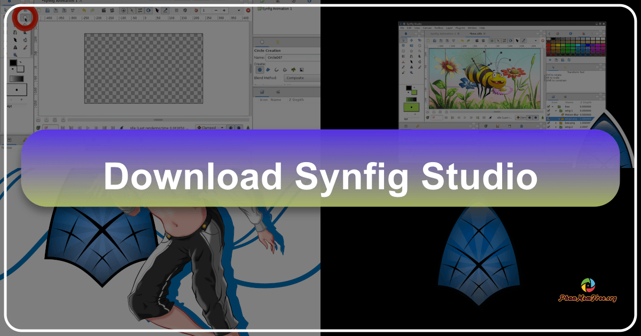Toggle the checkbox next to the bee group layer

click(x=548, y=106)
